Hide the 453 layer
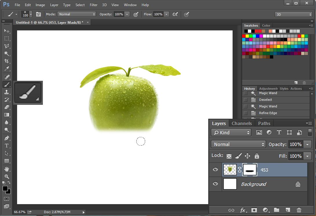This screenshot has height=216, width=316. [x=215, y=169]
